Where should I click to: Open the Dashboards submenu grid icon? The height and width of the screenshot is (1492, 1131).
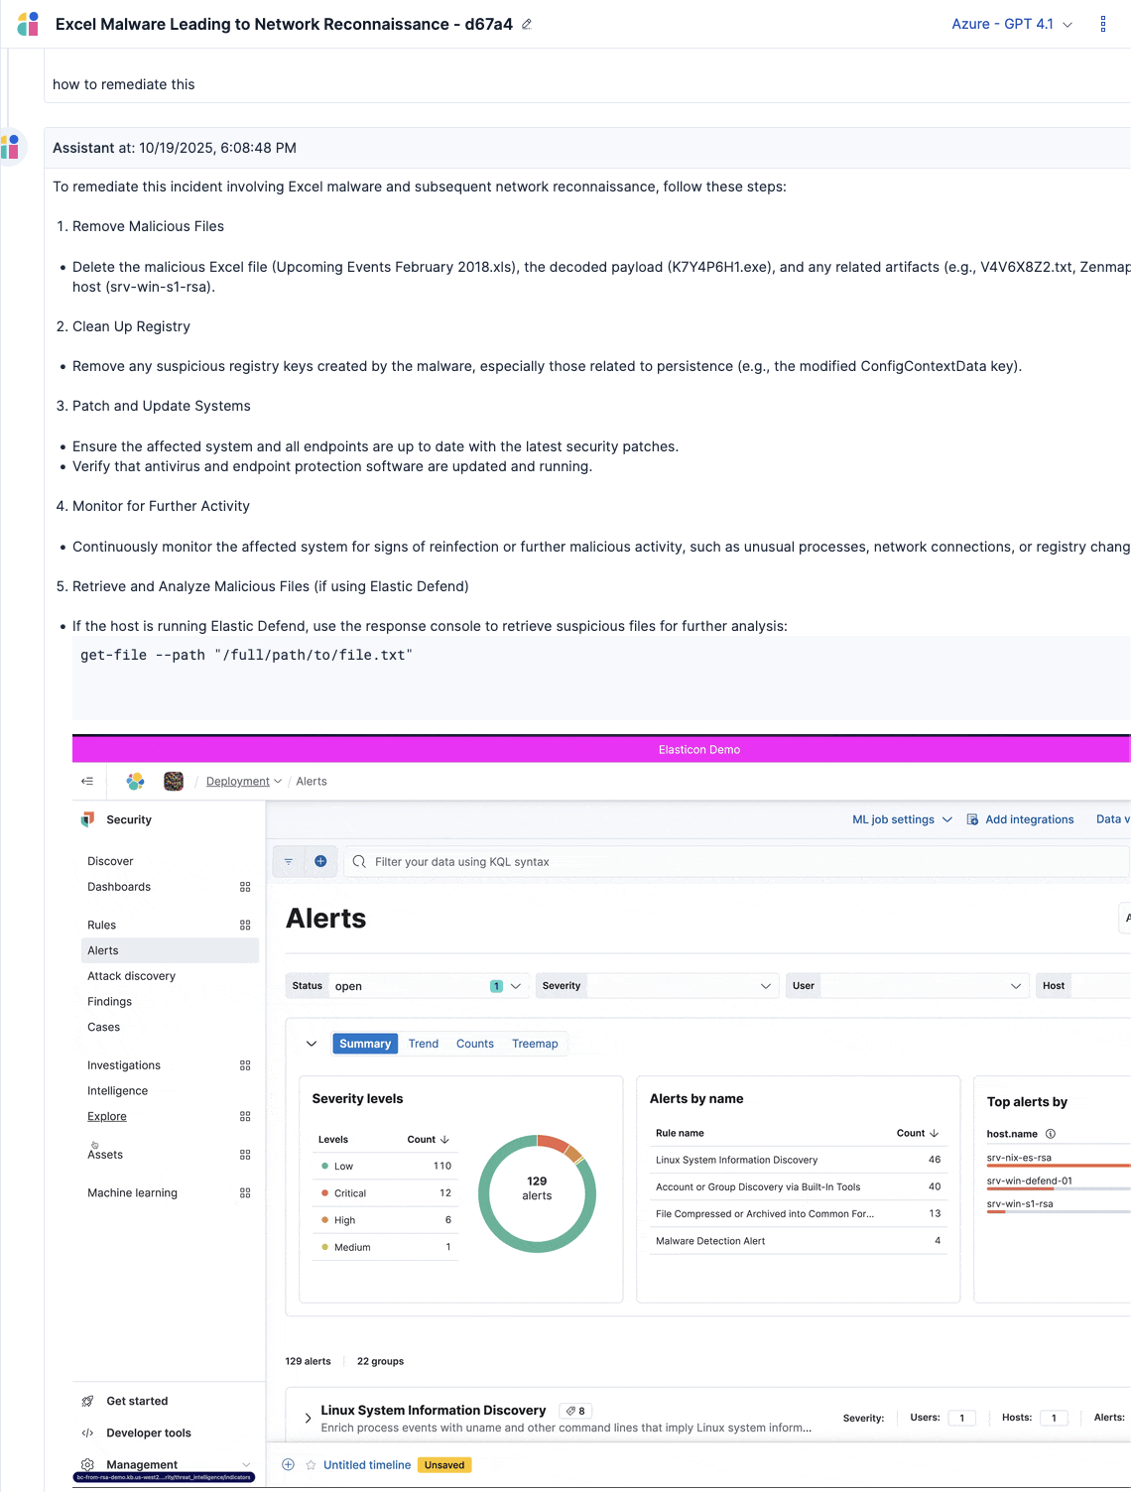point(245,887)
